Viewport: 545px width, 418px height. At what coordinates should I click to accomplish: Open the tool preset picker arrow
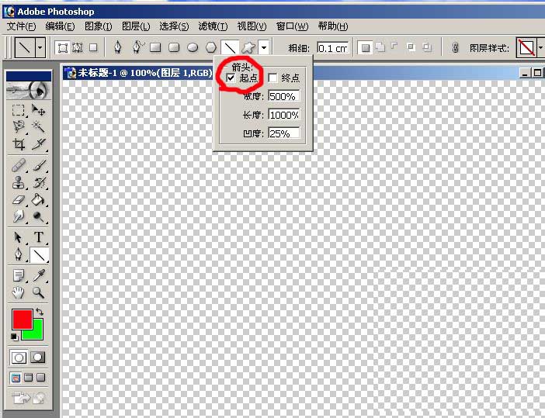point(40,47)
